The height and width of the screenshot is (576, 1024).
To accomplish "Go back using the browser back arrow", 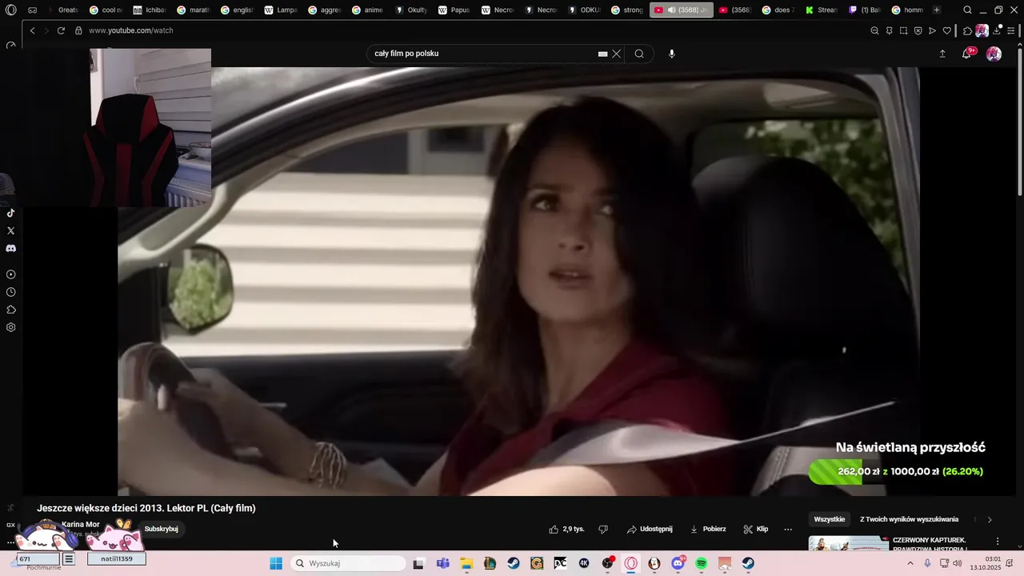I will click(x=32, y=30).
